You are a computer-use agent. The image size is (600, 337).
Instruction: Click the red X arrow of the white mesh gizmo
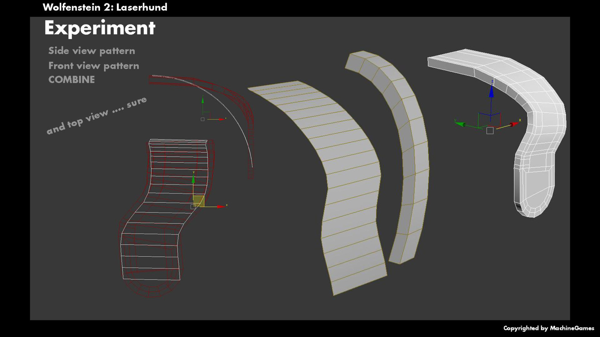(514, 124)
